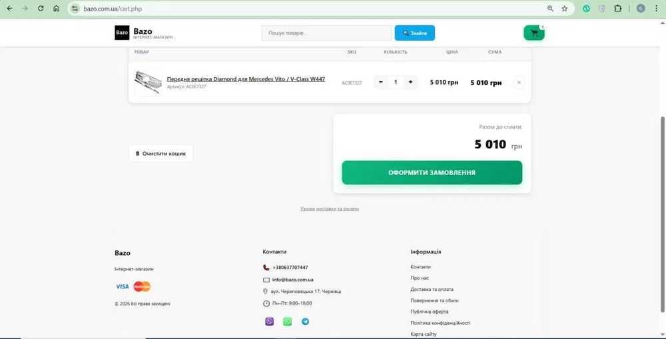This screenshot has height=339, width=666.
Task: Open the grille product thumbnail
Action: tap(149, 83)
